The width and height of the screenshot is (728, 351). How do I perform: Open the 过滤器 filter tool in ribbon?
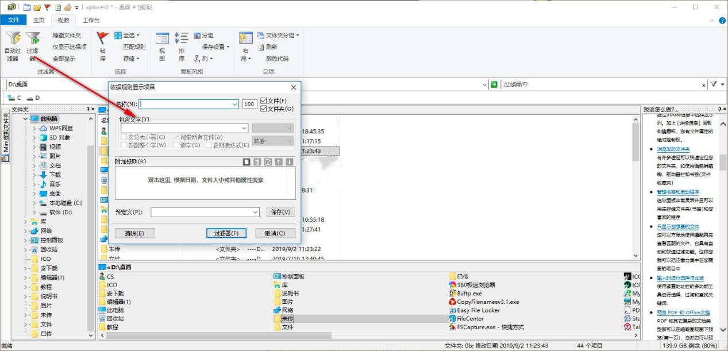coord(32,46)
